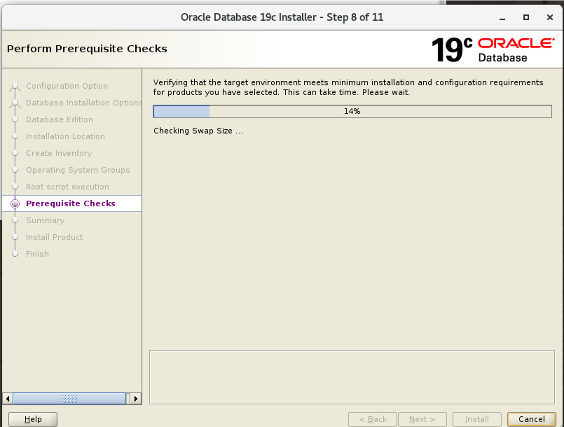Select the Install Product step
This screenshot has height=427, width=564.
[54, 237]
